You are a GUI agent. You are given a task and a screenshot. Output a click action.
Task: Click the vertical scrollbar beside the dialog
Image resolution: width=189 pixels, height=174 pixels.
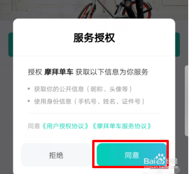point(187,101)
